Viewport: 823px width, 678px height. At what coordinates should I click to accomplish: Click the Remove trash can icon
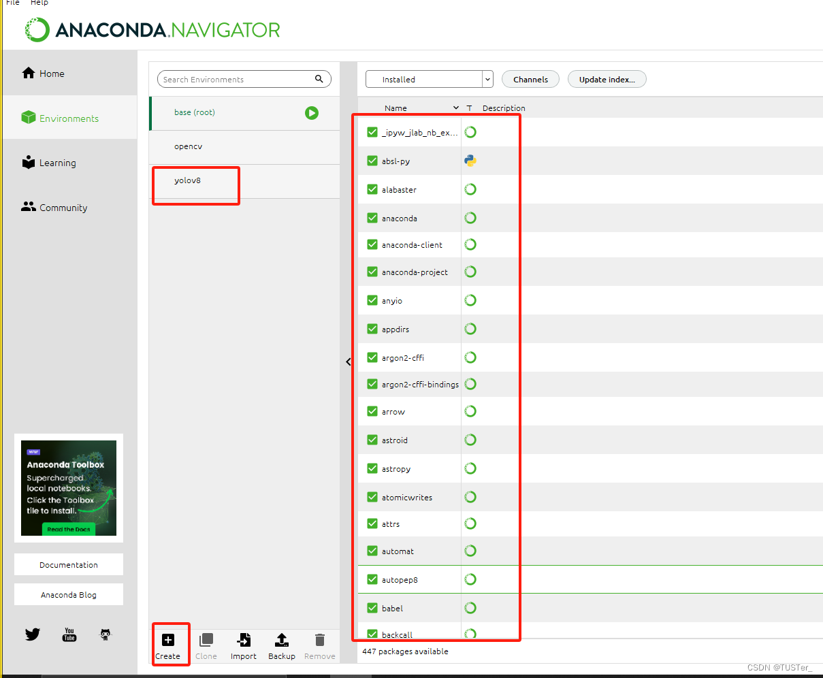click(x=319, y=640)
